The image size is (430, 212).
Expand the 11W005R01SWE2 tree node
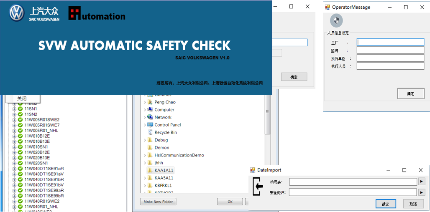[x=15, y=120]
